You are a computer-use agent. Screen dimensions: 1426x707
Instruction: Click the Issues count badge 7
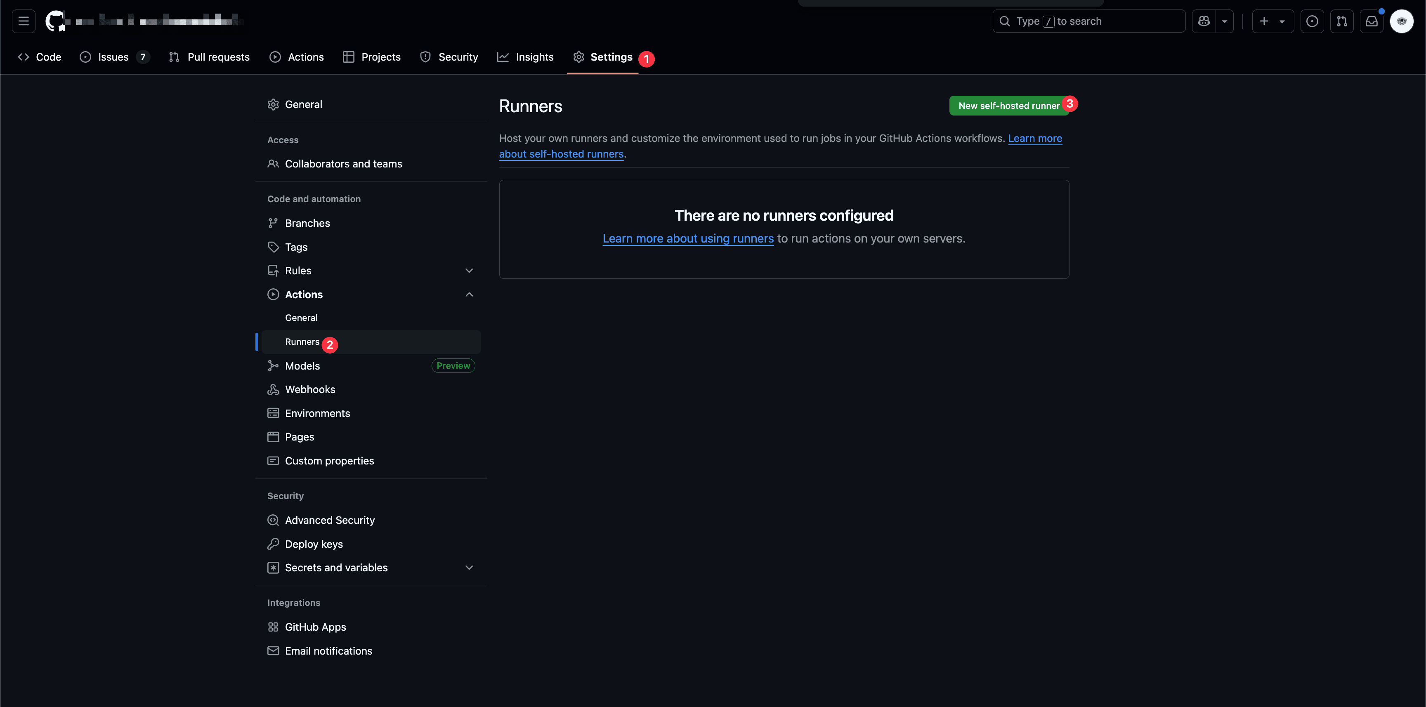(x=143, y=57)
